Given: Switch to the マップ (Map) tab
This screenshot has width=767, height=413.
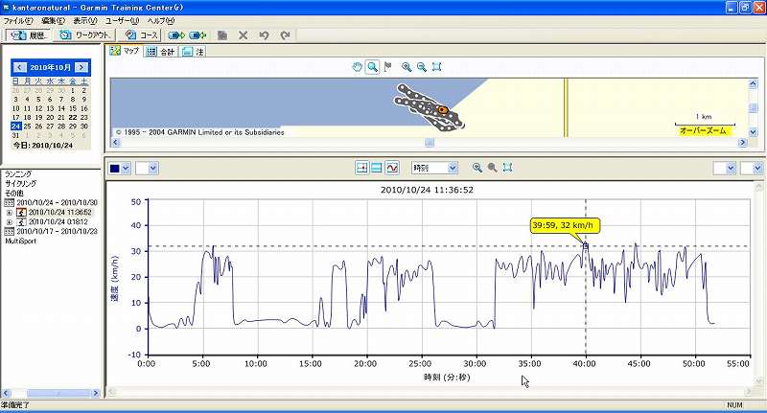Looking at the screenshot, I should [125, 51].
